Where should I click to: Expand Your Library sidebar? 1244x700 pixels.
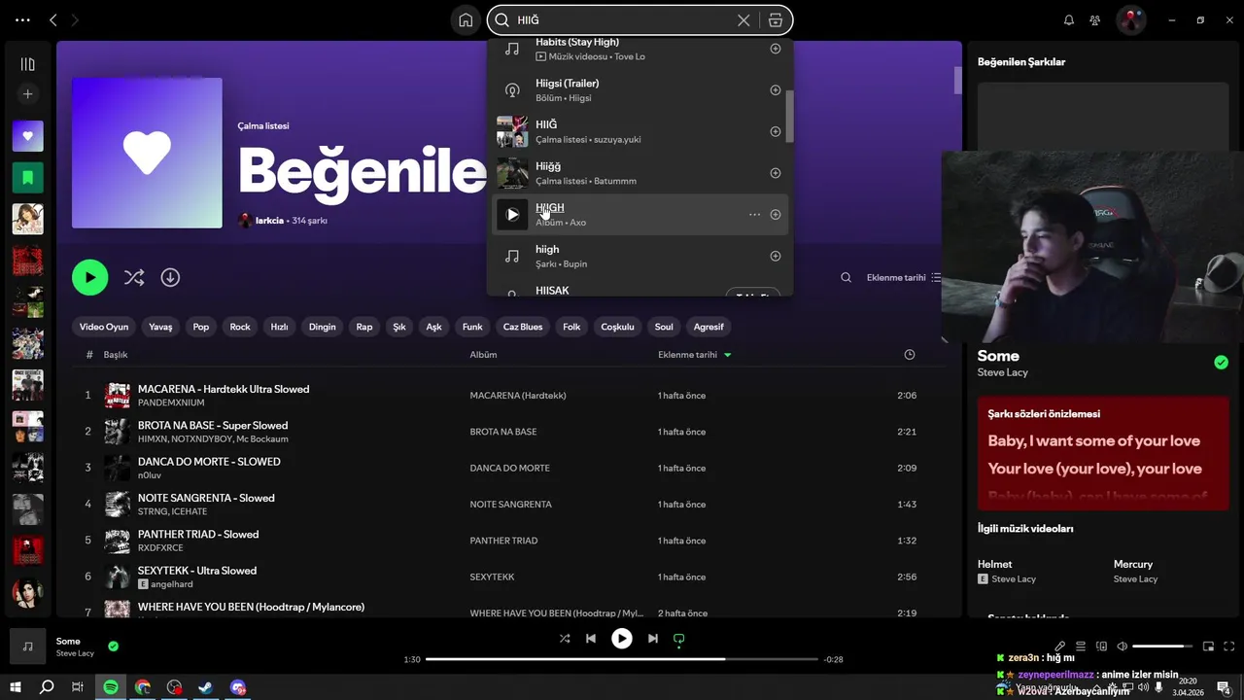click(x=27, y=64)
